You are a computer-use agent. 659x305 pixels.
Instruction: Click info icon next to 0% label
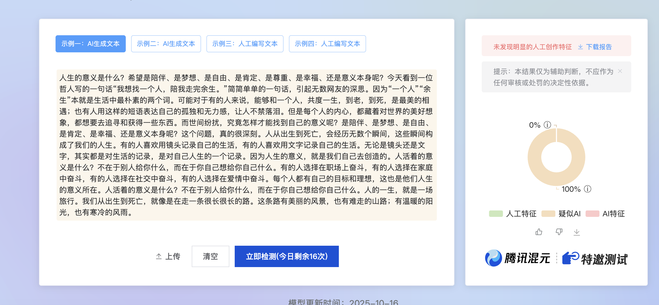(547, 125)
